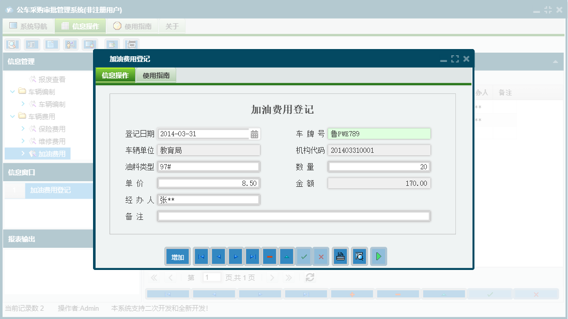Screen dimensions: 568x319
Task: Select the search icon in the main toolbar
Action: pos(11,44)
